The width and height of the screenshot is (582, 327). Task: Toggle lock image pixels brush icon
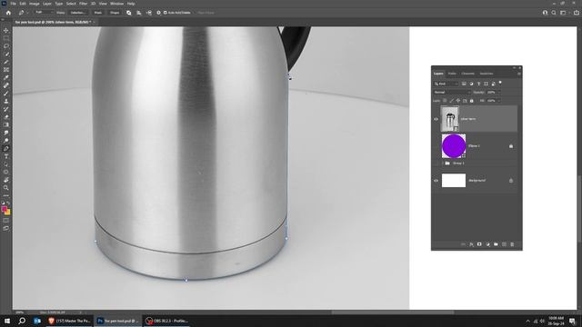(x=451, y=101)
